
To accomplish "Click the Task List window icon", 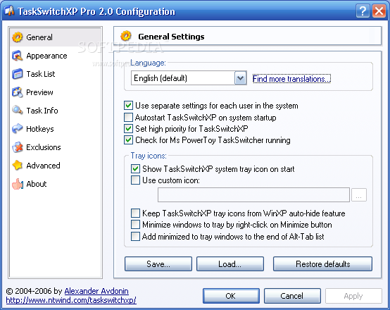I will [18, 74].
